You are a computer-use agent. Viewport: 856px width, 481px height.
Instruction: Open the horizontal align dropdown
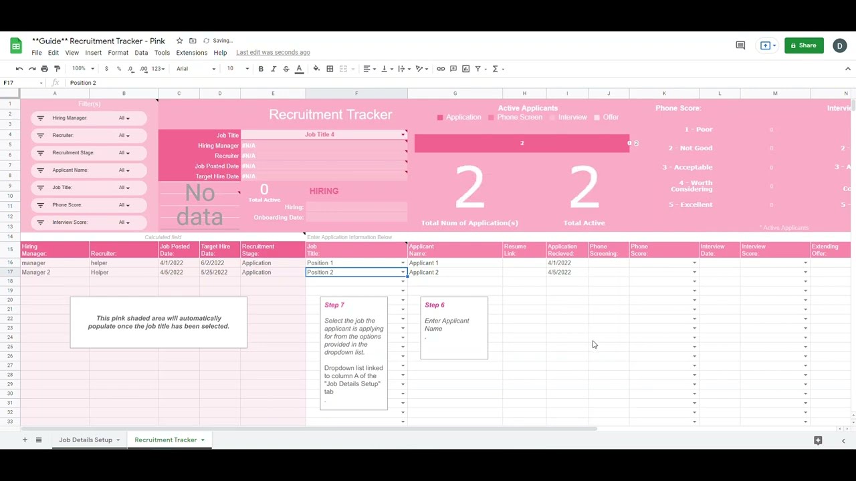(x=368, y=69)
